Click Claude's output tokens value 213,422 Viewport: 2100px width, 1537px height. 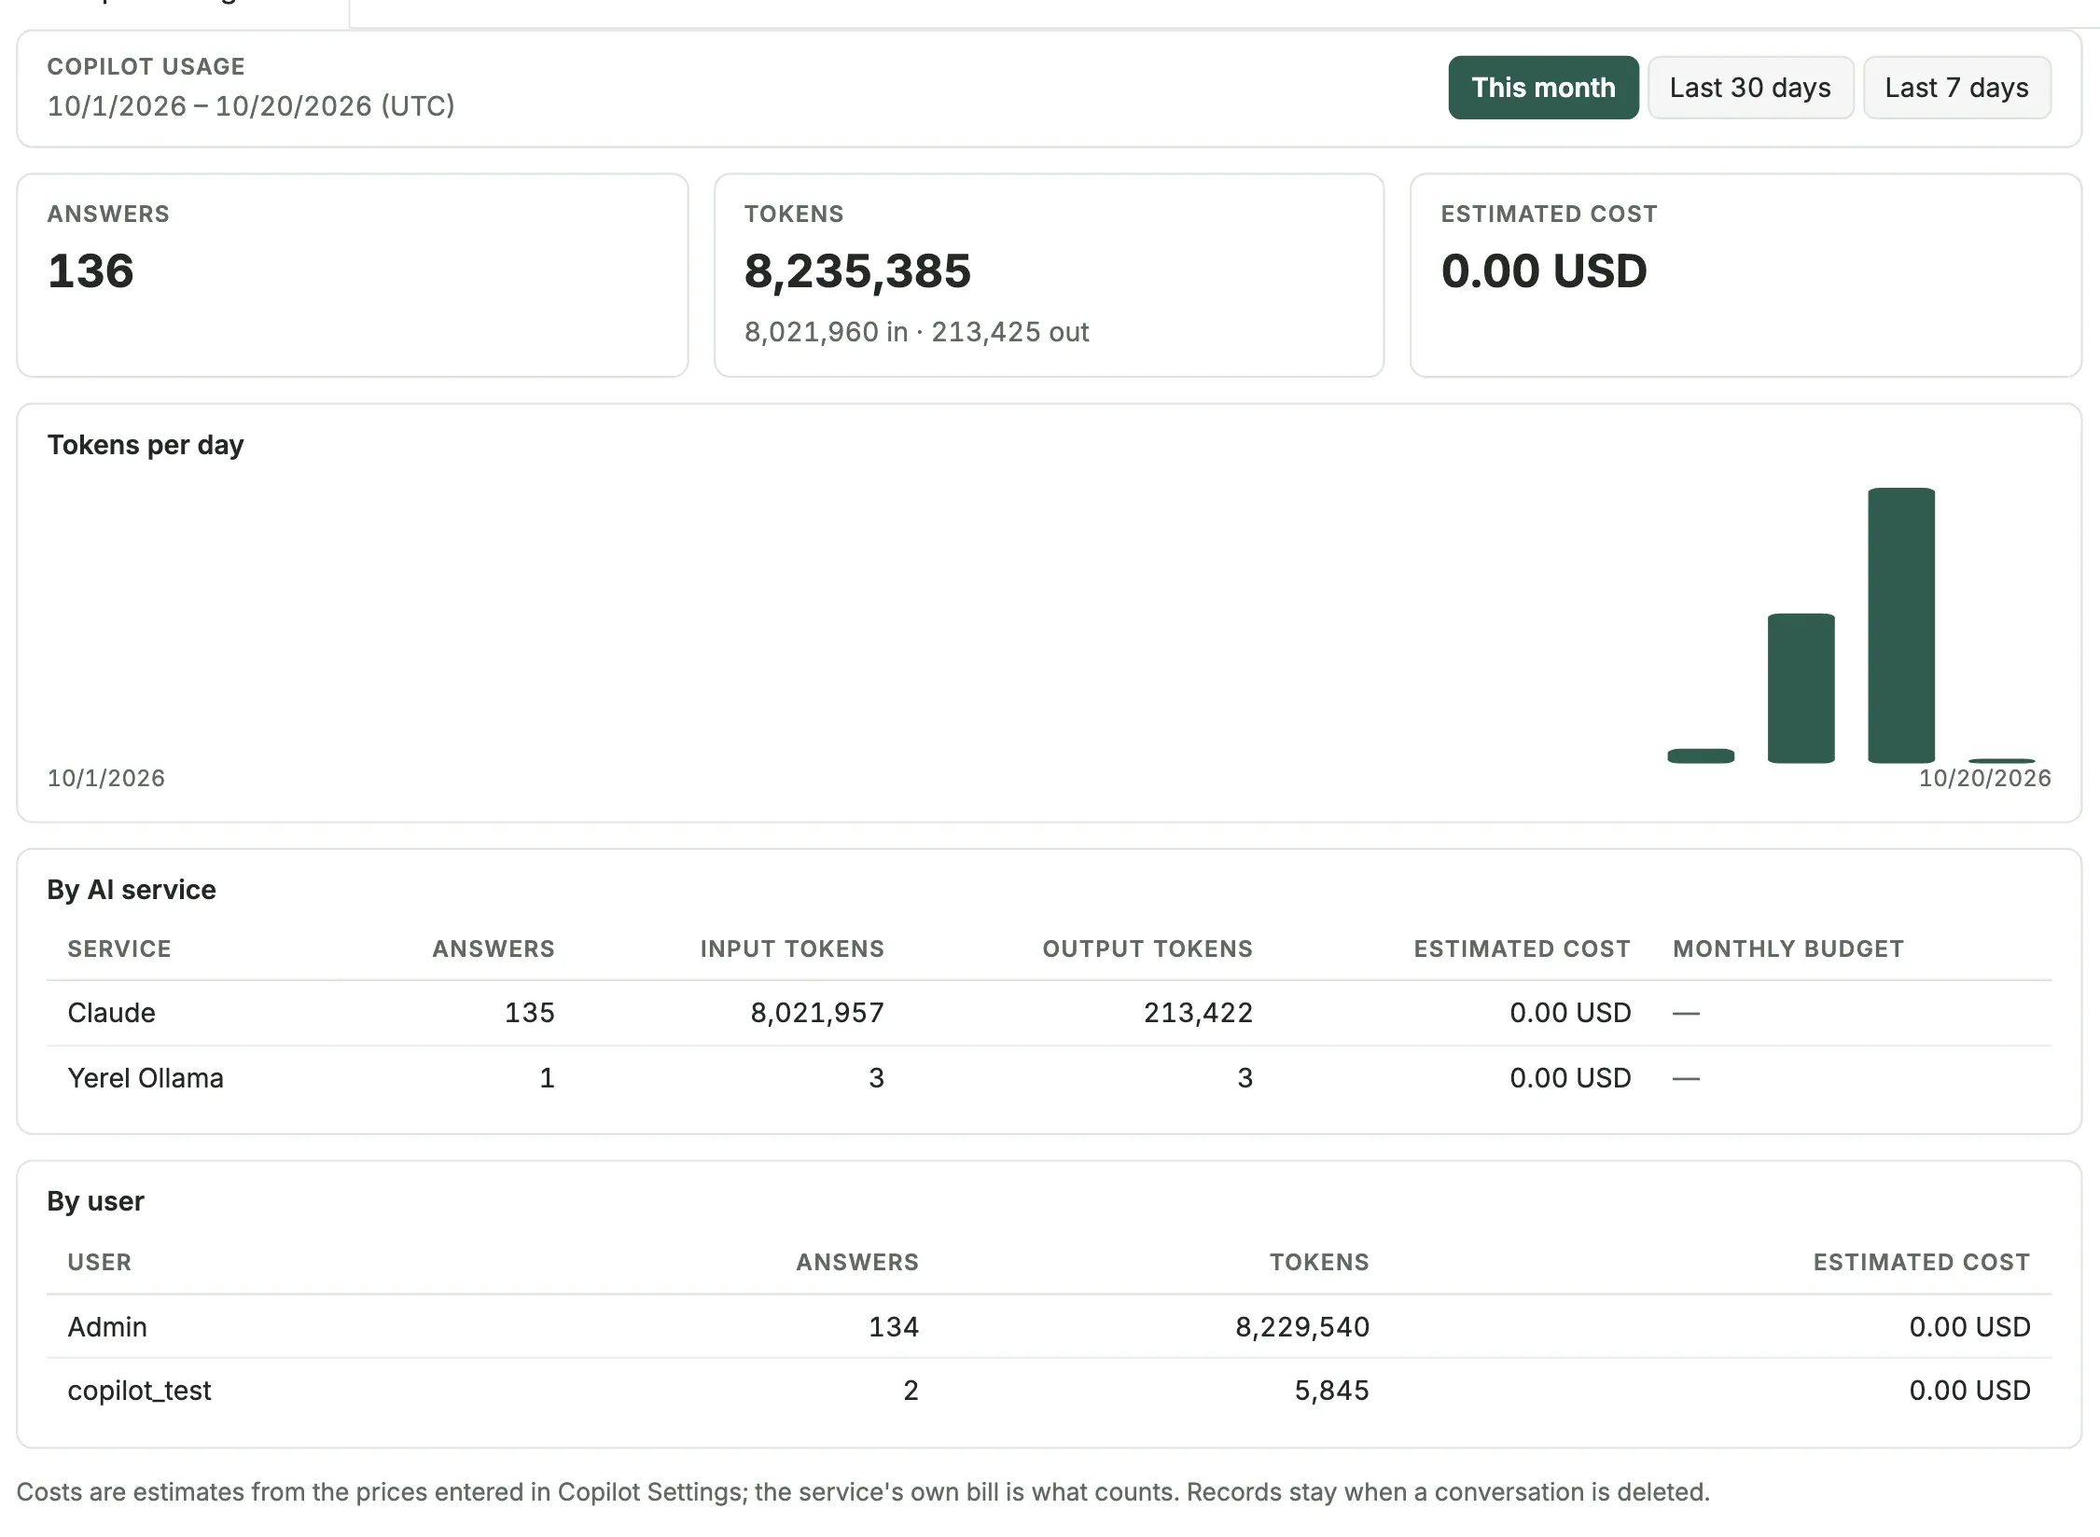(1198, 1013)
